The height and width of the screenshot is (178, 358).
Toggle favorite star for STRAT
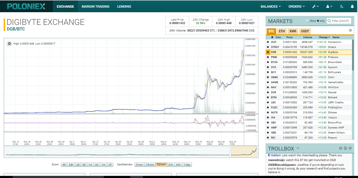tap(268, 47)
